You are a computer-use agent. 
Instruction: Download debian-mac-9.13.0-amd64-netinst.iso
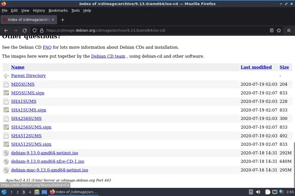[50, 170]
